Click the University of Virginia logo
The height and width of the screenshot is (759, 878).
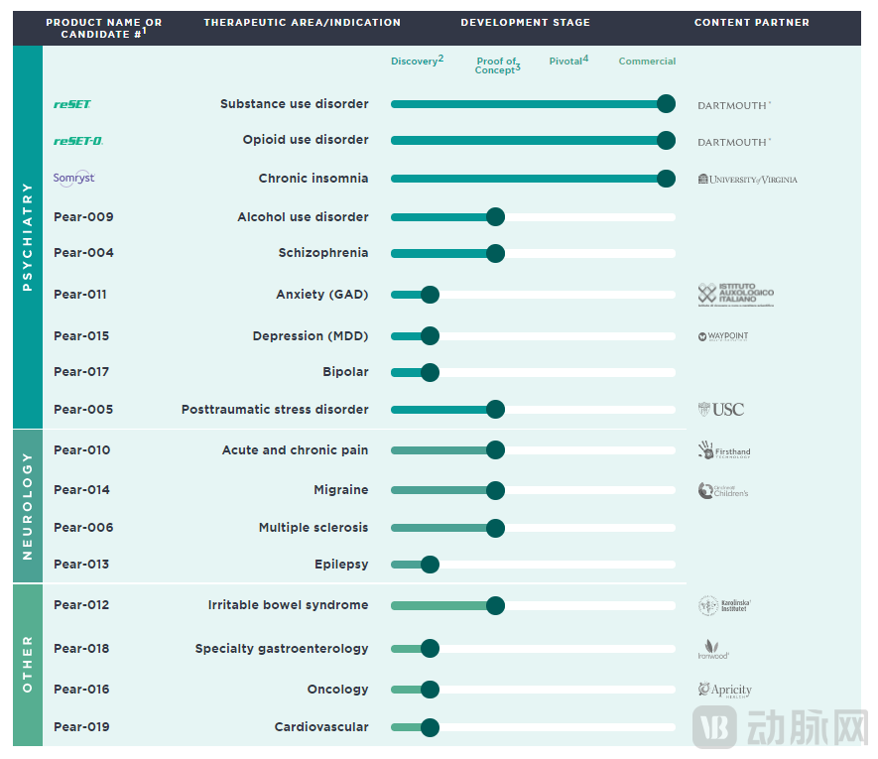[747, 180]
